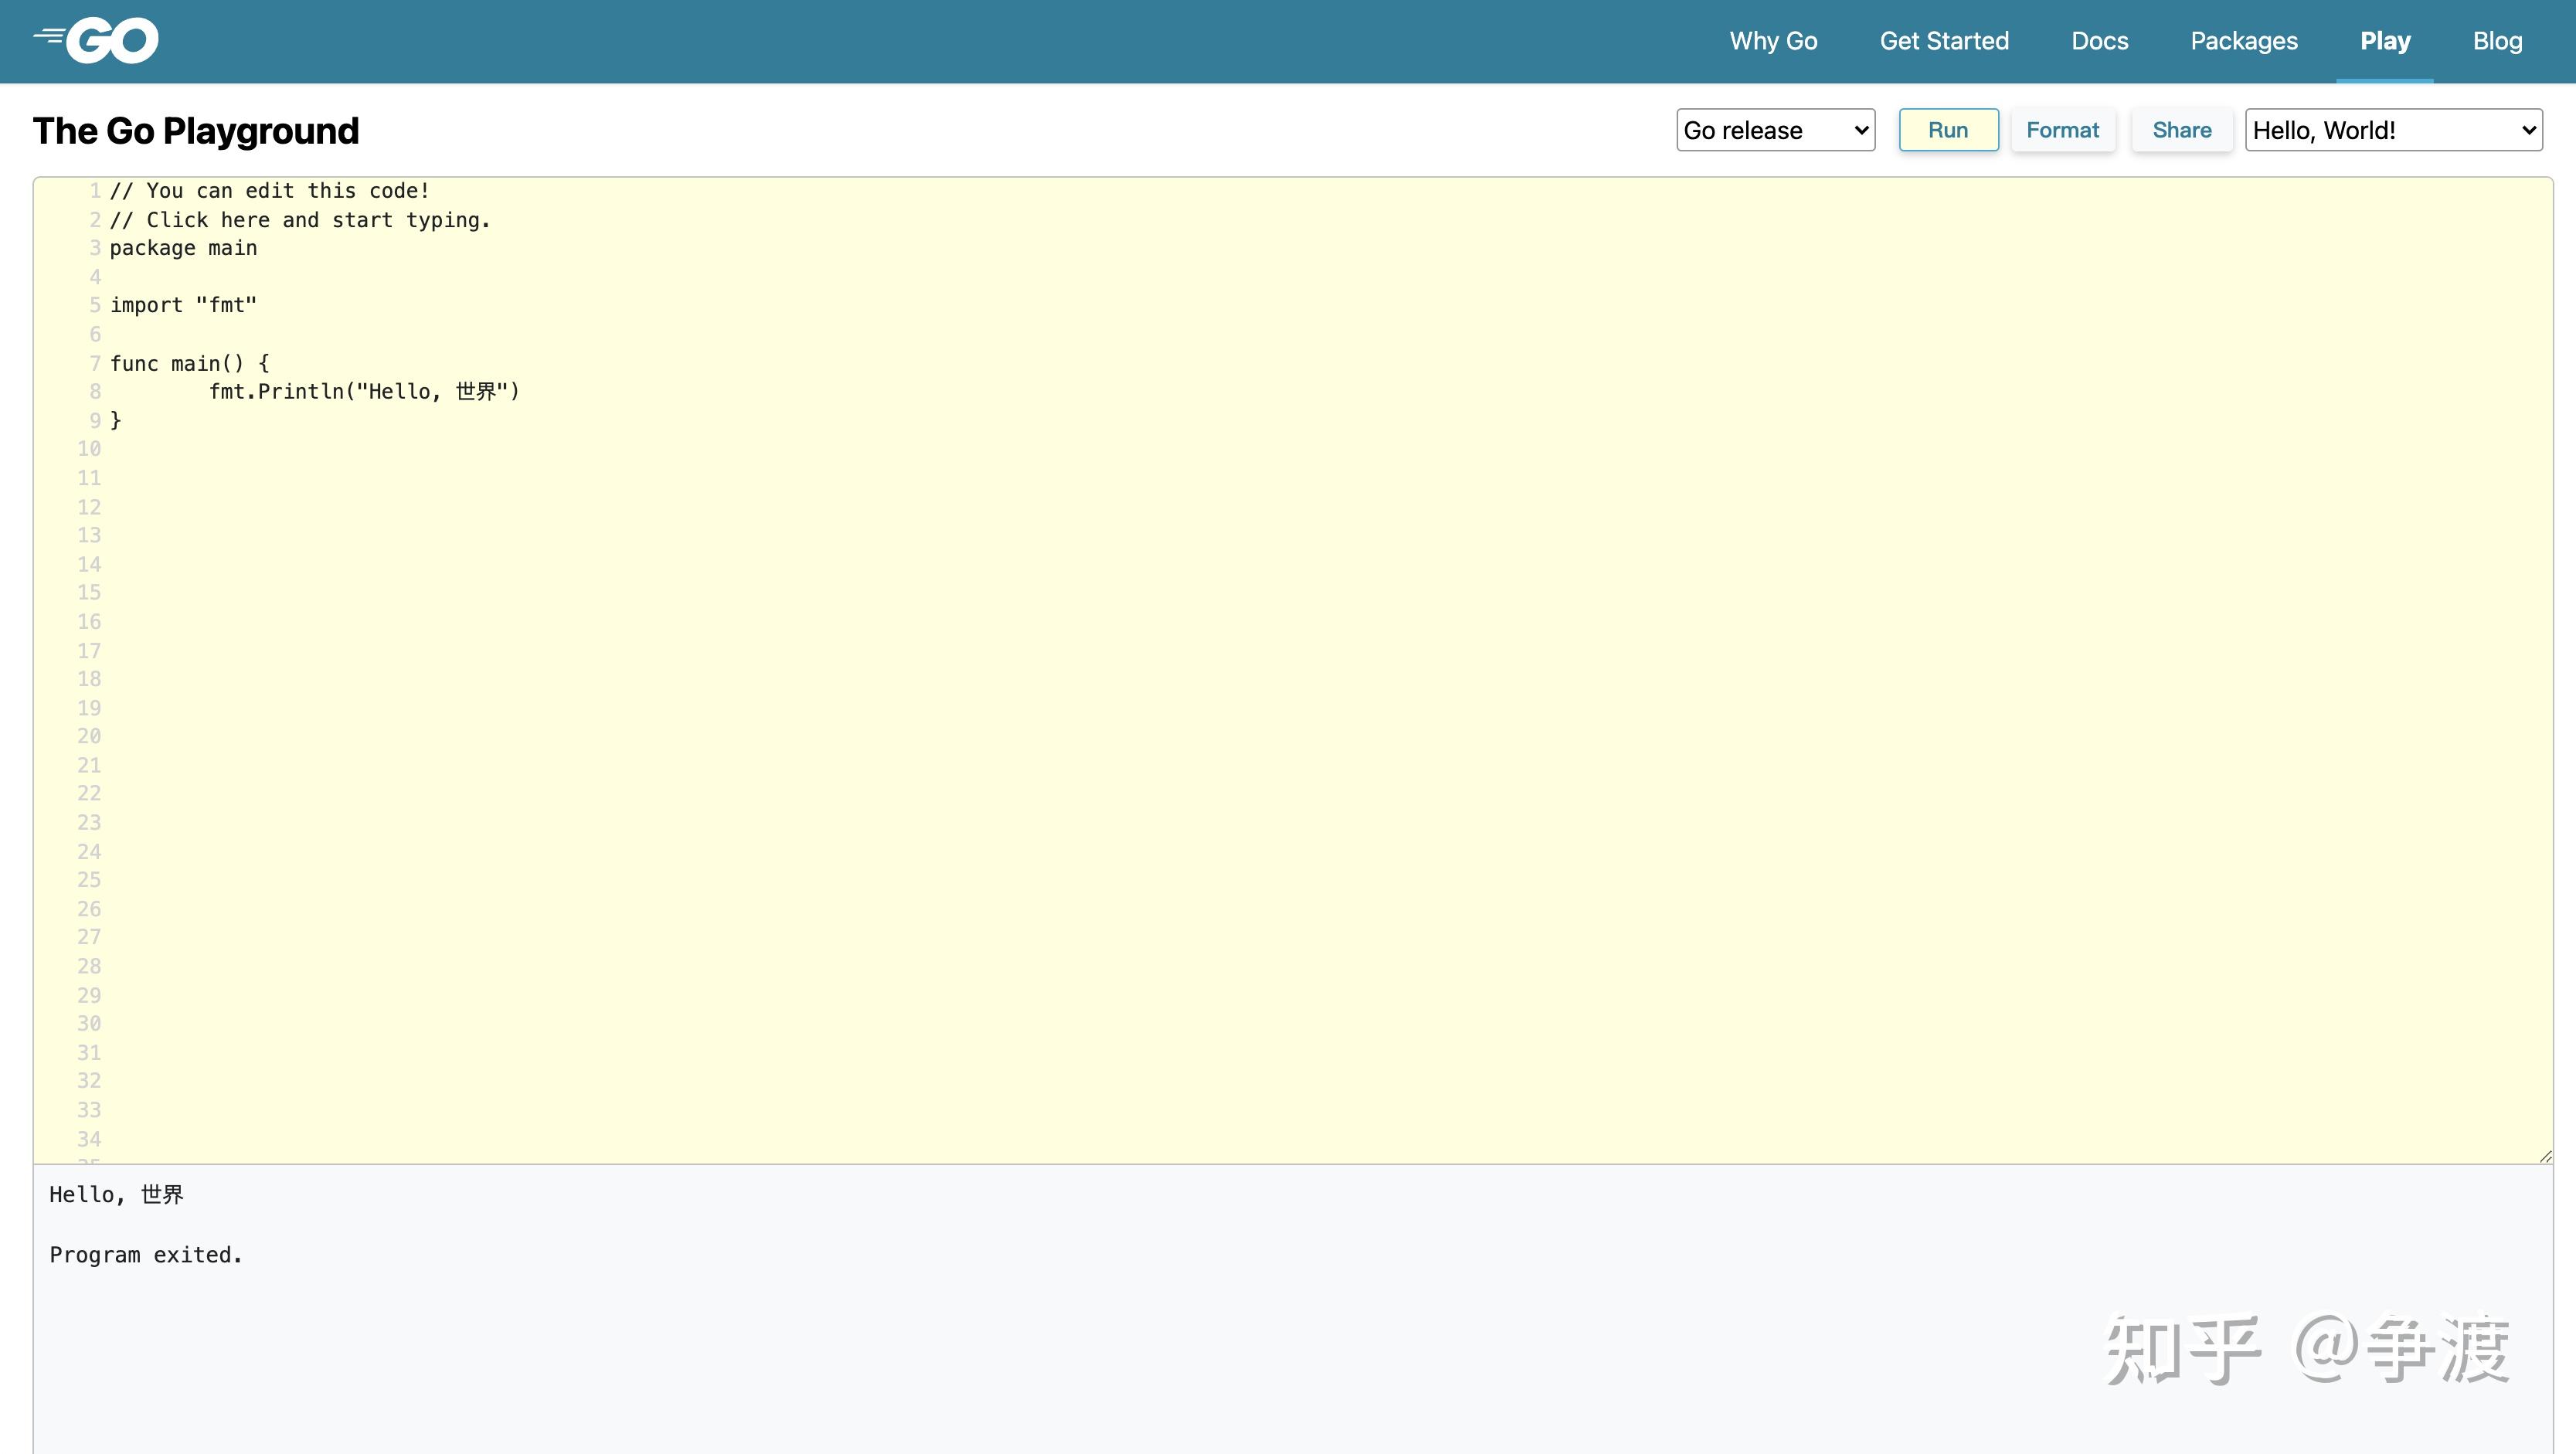Click the package main line

pyautogui.click(x=183, y=248)
